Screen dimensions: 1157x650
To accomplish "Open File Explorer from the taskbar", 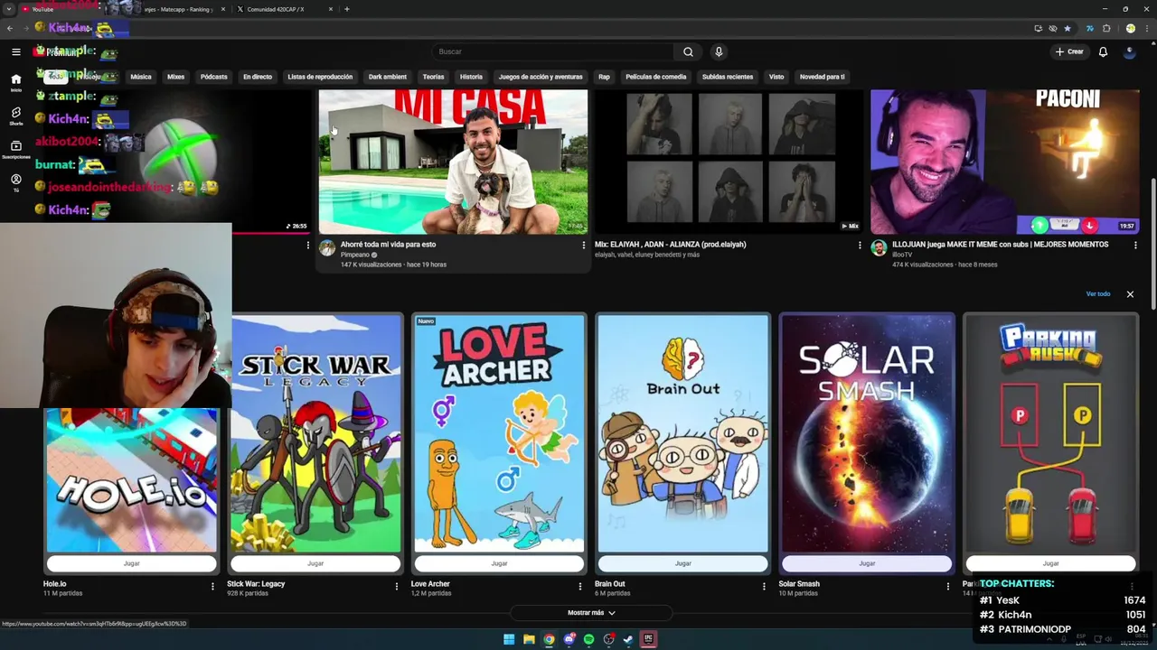I will point(529,639).
